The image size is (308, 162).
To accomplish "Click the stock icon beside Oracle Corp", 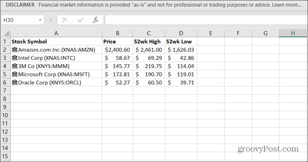I will pyautogui.click(x=15, y=83).
